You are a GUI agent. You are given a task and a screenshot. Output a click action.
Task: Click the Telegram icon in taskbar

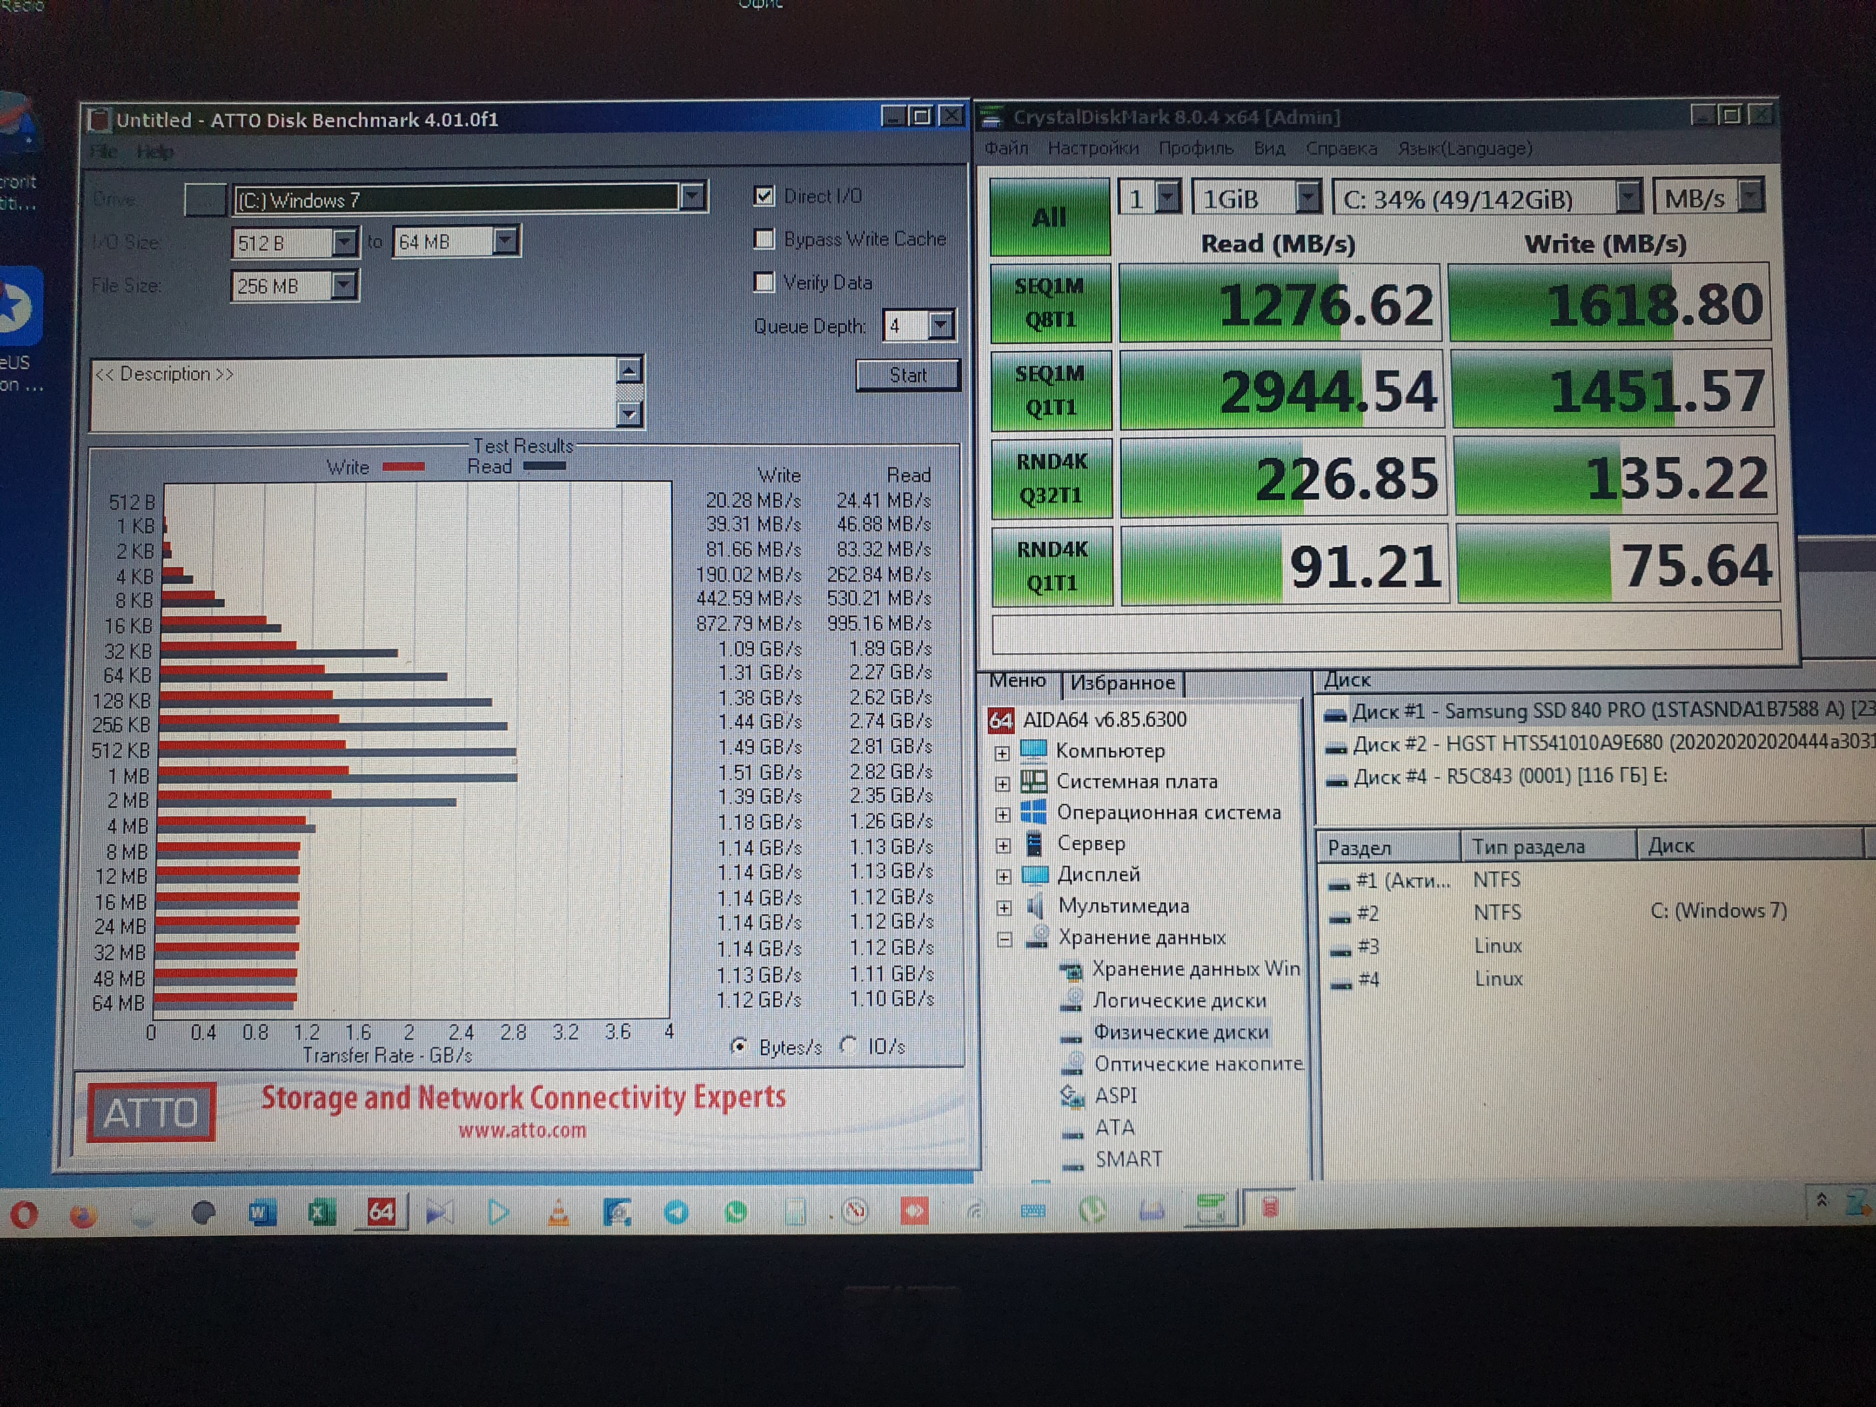pos(676,1213)
